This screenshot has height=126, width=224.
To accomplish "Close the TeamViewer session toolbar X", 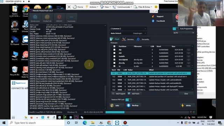I will pos(69,7).
